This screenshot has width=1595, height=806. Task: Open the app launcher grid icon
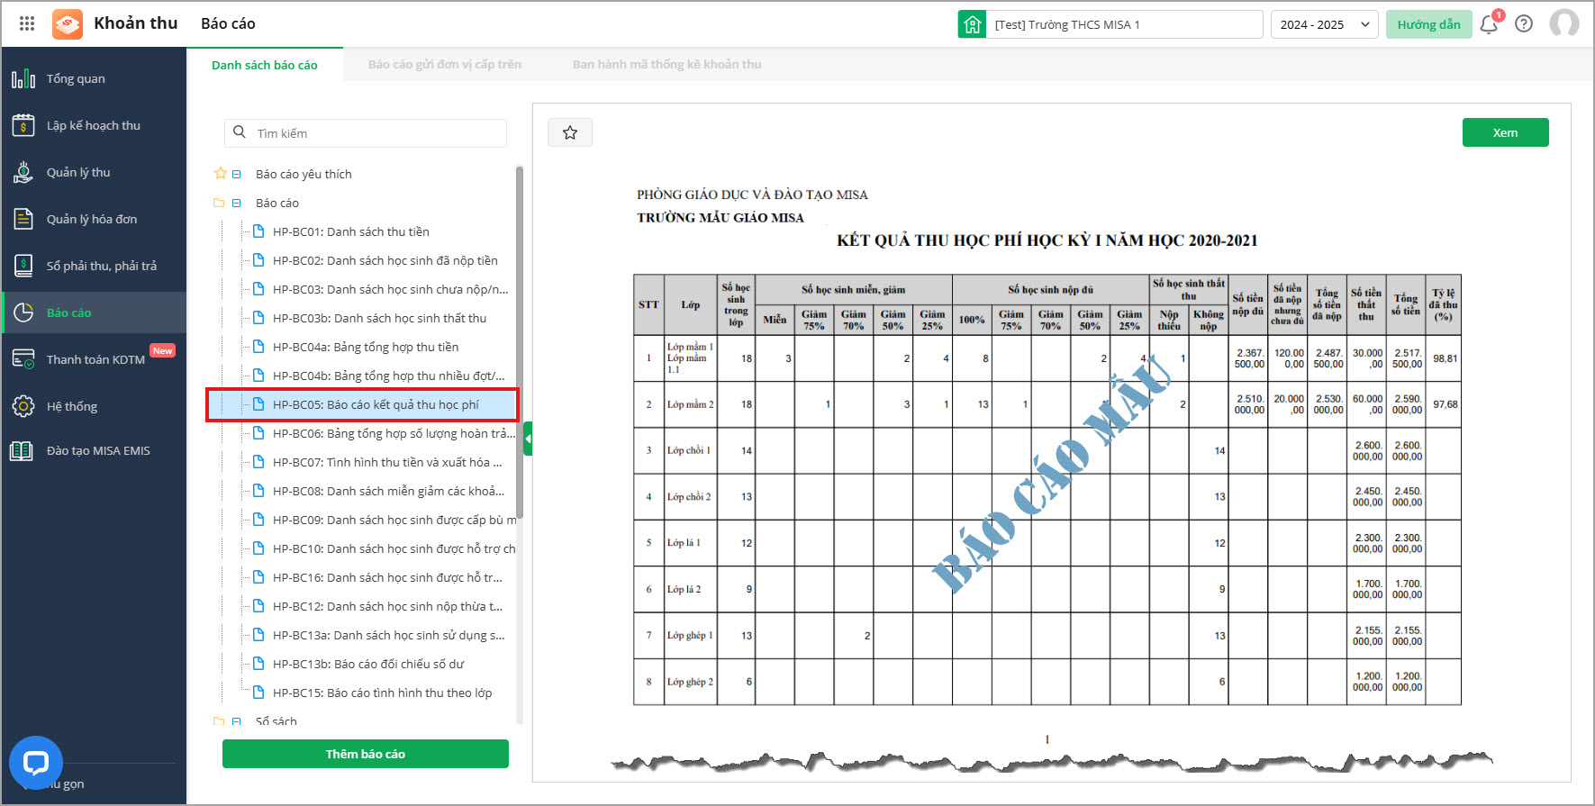pyautogui.click(x=27, y=23)
